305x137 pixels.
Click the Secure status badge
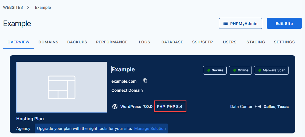pos(215,70)
